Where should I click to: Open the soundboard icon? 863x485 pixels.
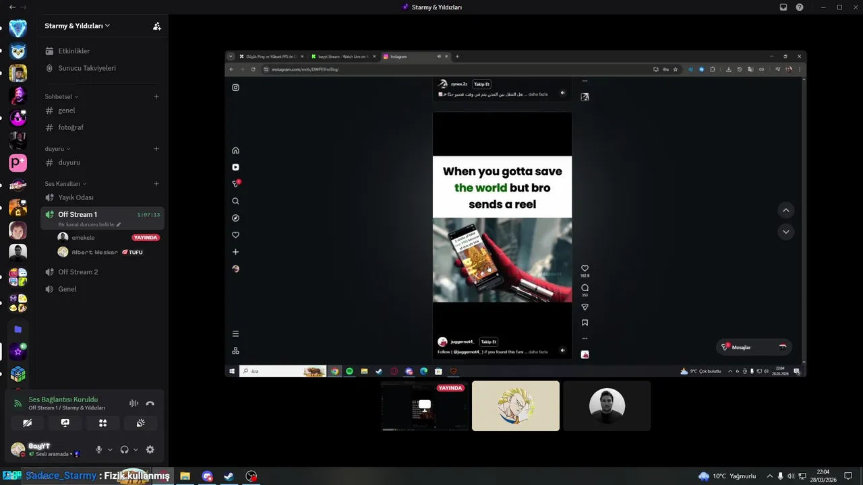(140, 423)
